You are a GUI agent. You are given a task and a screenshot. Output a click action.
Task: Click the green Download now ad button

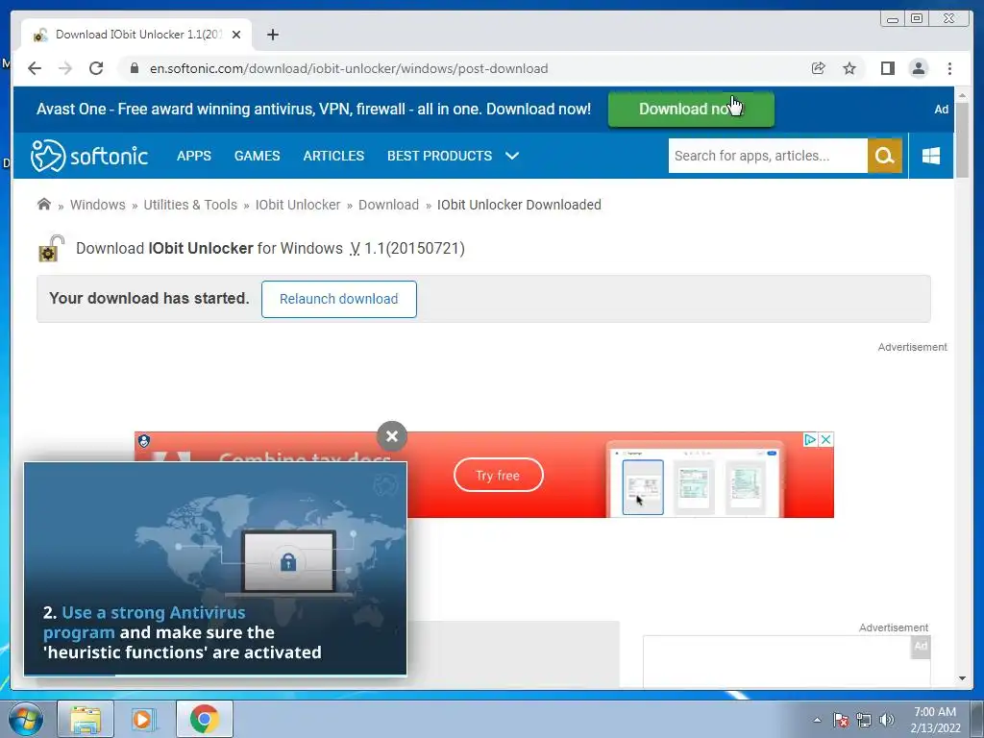coord(691,110)
